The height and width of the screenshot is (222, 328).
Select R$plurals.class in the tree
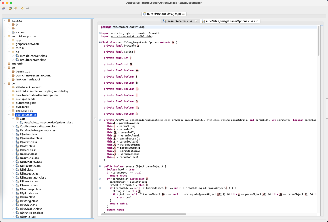point(30,193)
